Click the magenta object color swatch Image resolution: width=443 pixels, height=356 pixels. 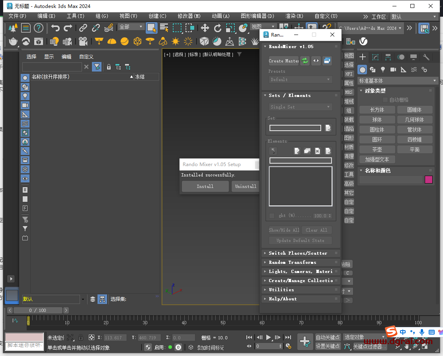pyautogui.click(x=429, y=180)
